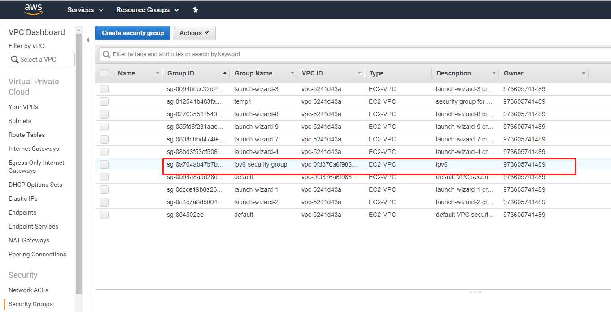This screenshot has height=312, width=611.
Task: Click the pin shortcut icon in header
Action: 195,9
